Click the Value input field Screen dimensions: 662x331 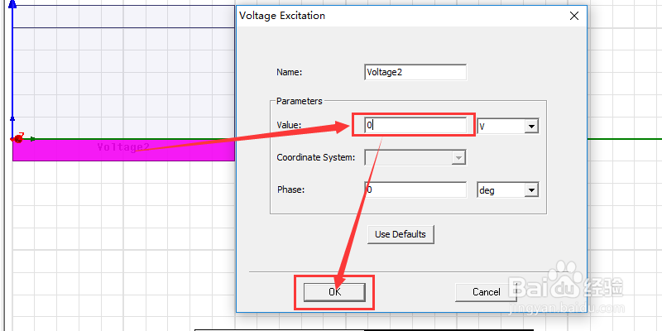(415, 126)
